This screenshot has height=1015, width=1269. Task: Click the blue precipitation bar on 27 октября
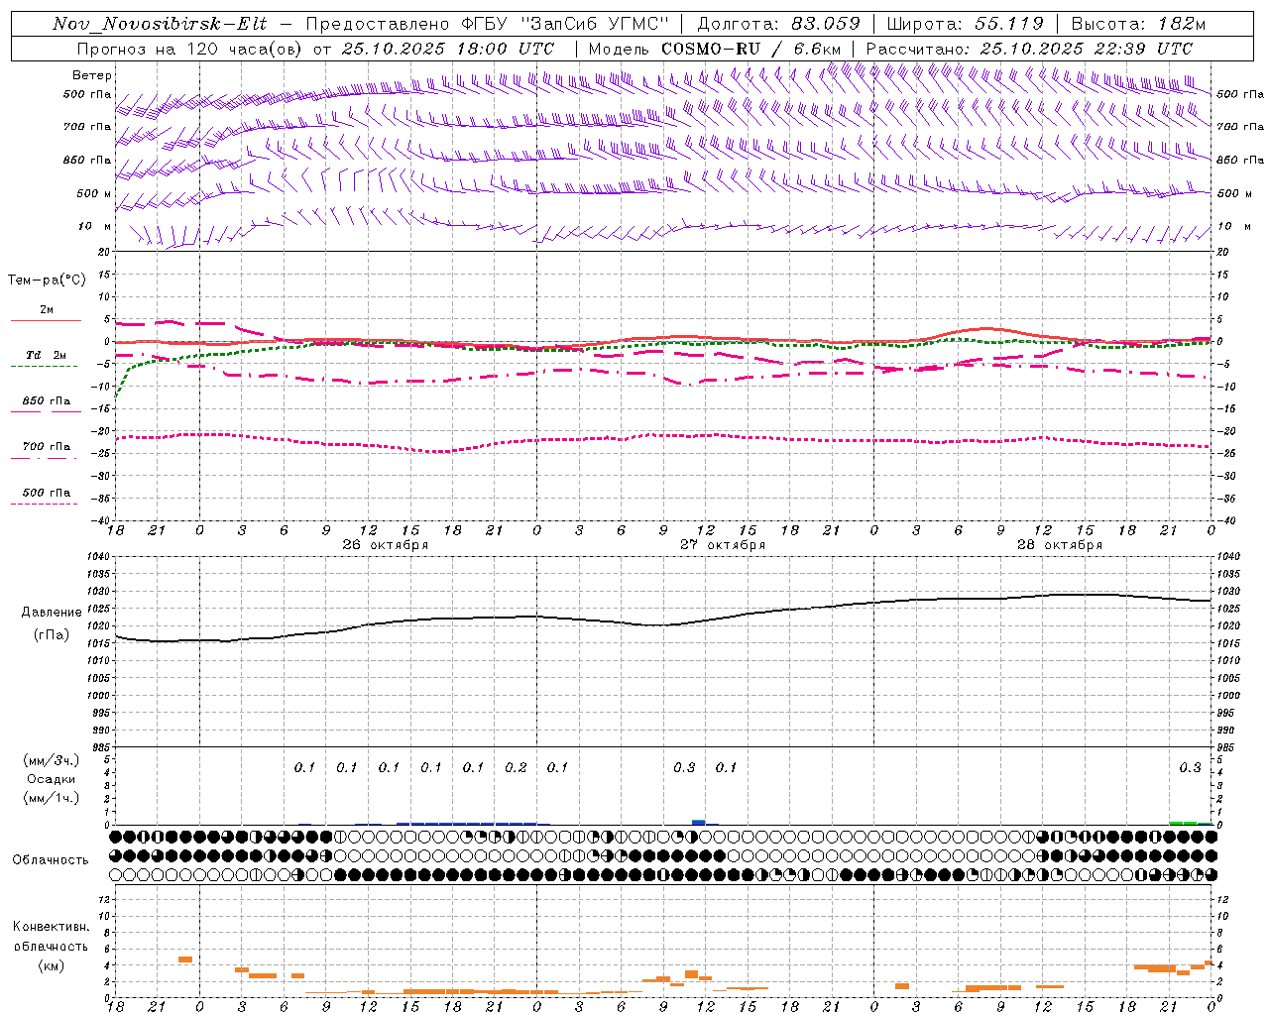[x=699, y=822]
